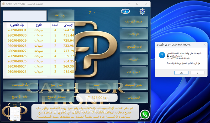Open تقرير المبيعات sales report
This screenshot has height=123, width=210.
(x=134, y=85)
